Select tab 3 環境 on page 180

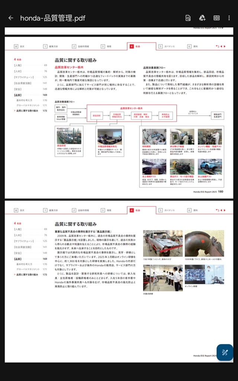pos(106,47)
